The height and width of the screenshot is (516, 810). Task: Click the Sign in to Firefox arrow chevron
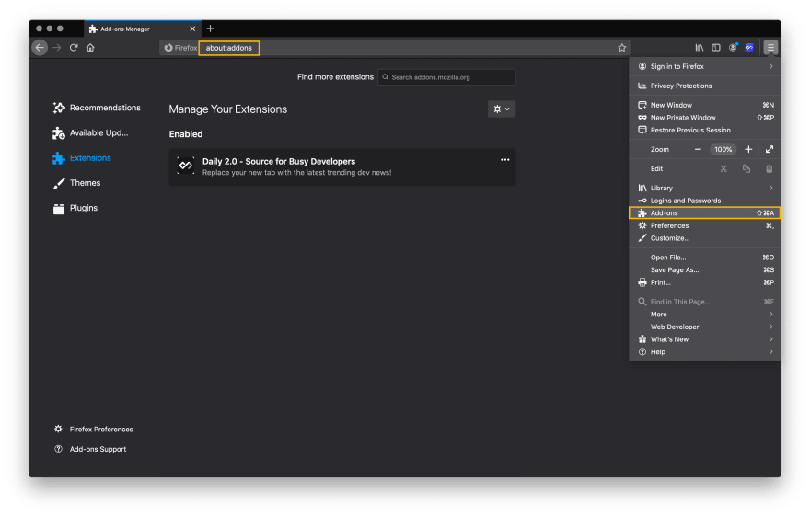click(770, 66)
